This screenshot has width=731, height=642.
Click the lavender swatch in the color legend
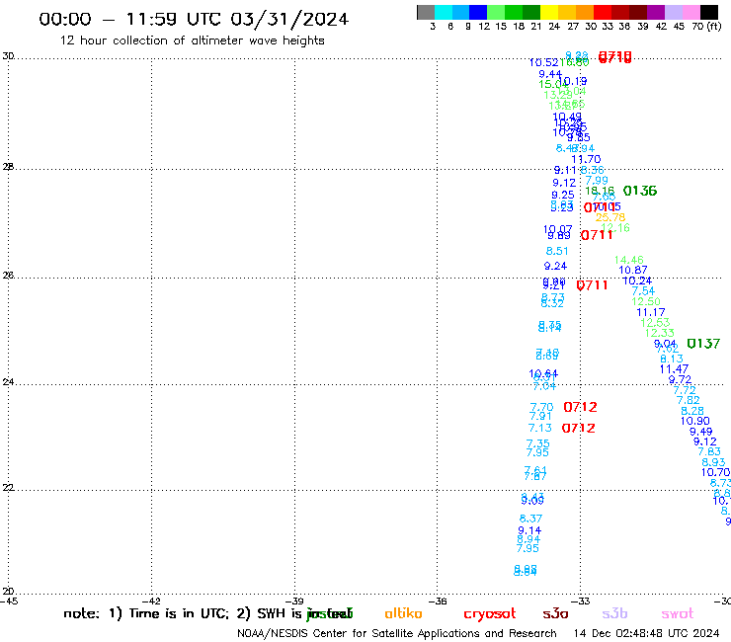tap(673, 12)
